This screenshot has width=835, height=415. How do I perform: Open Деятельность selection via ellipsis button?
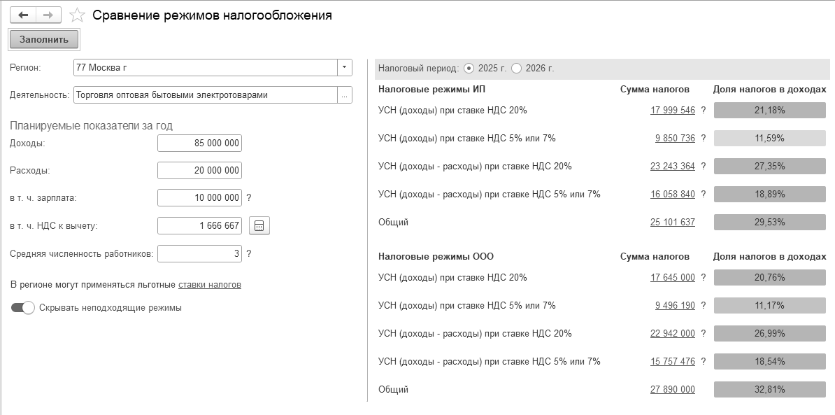(x=345, y=95)
